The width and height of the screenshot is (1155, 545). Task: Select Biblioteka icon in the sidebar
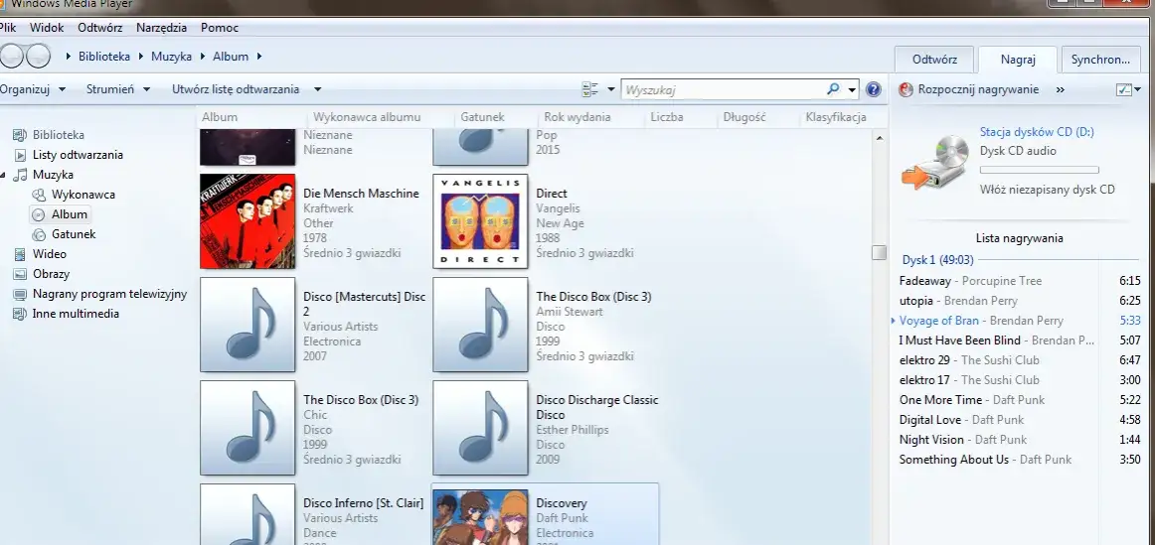(x=21, y=135)
